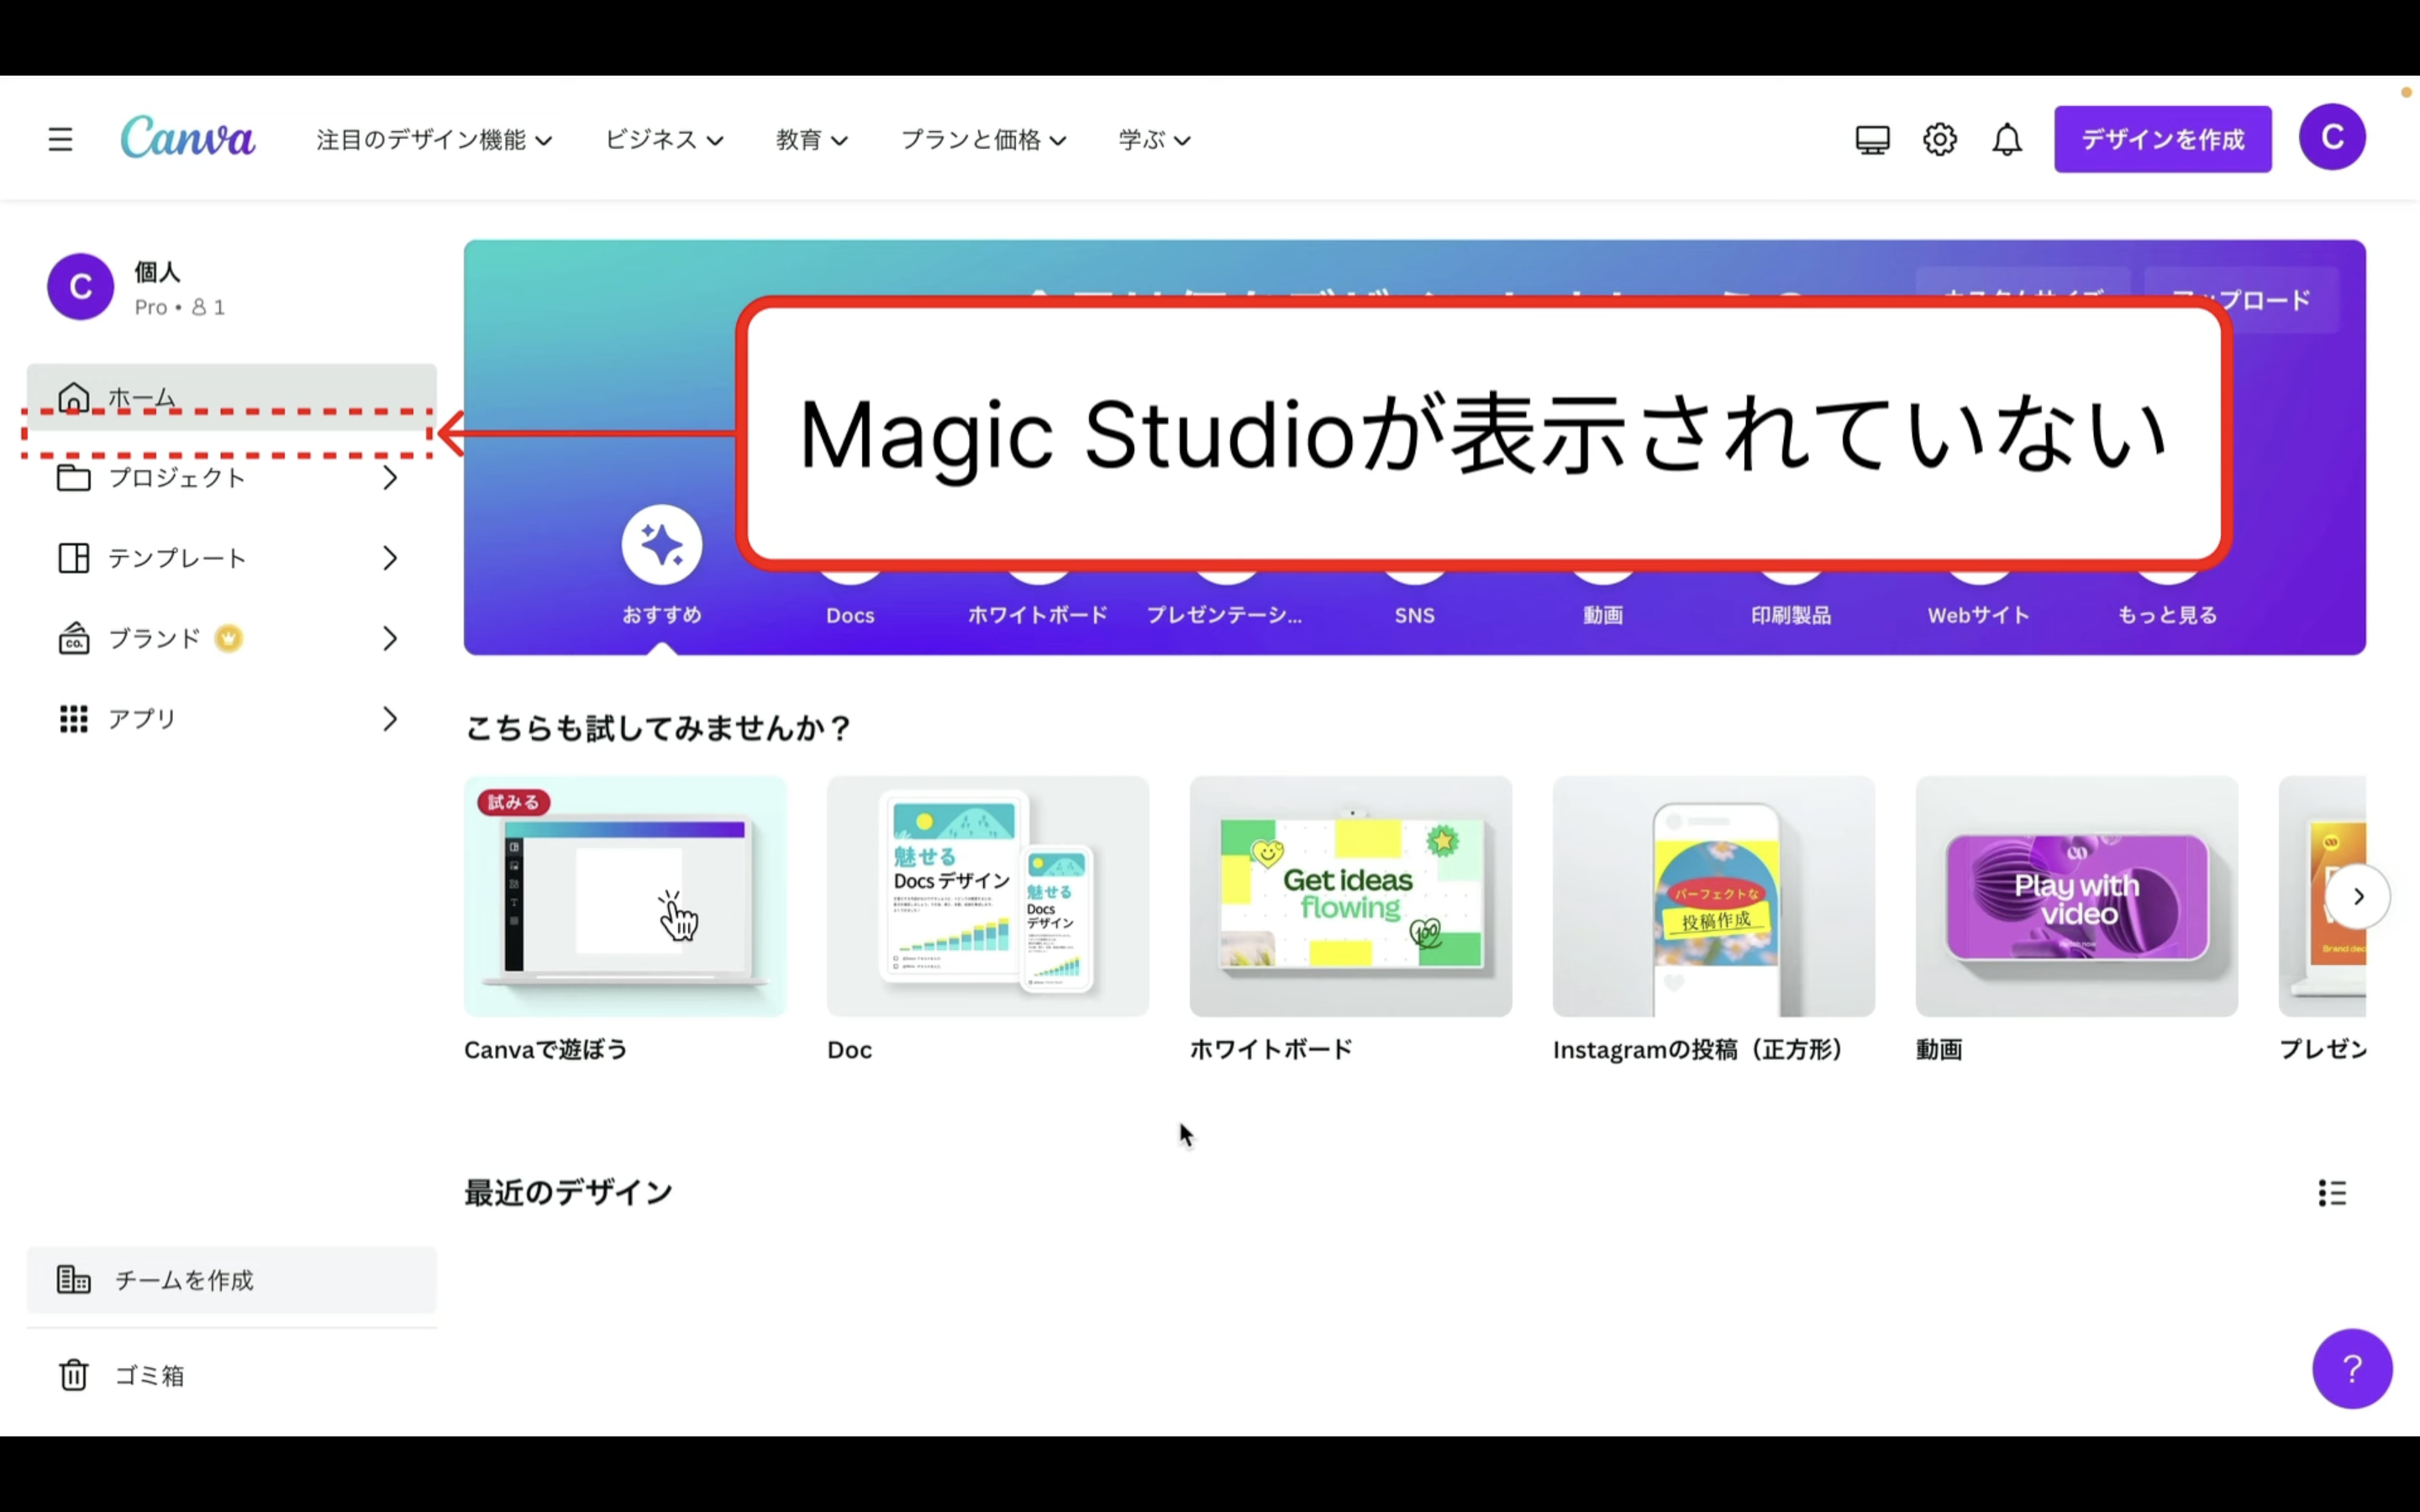Open the Doc design thumbnail
This screenshot has height=1512, width=2420.
click(x=987, y=896)
